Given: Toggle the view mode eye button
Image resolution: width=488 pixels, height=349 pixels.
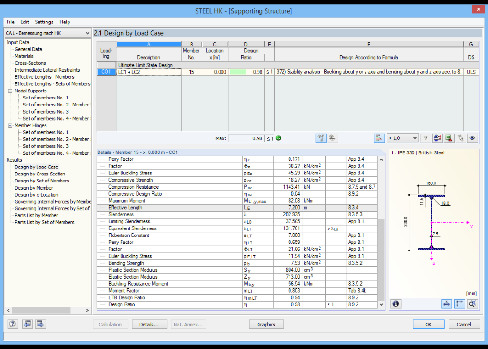Looking at the screenshot, I should [472, 138].
